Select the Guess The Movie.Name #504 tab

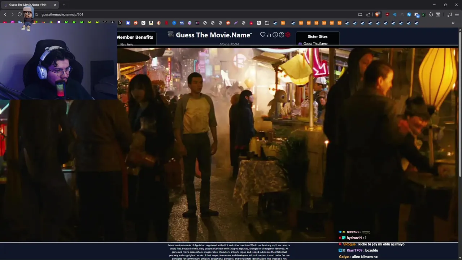30,5
